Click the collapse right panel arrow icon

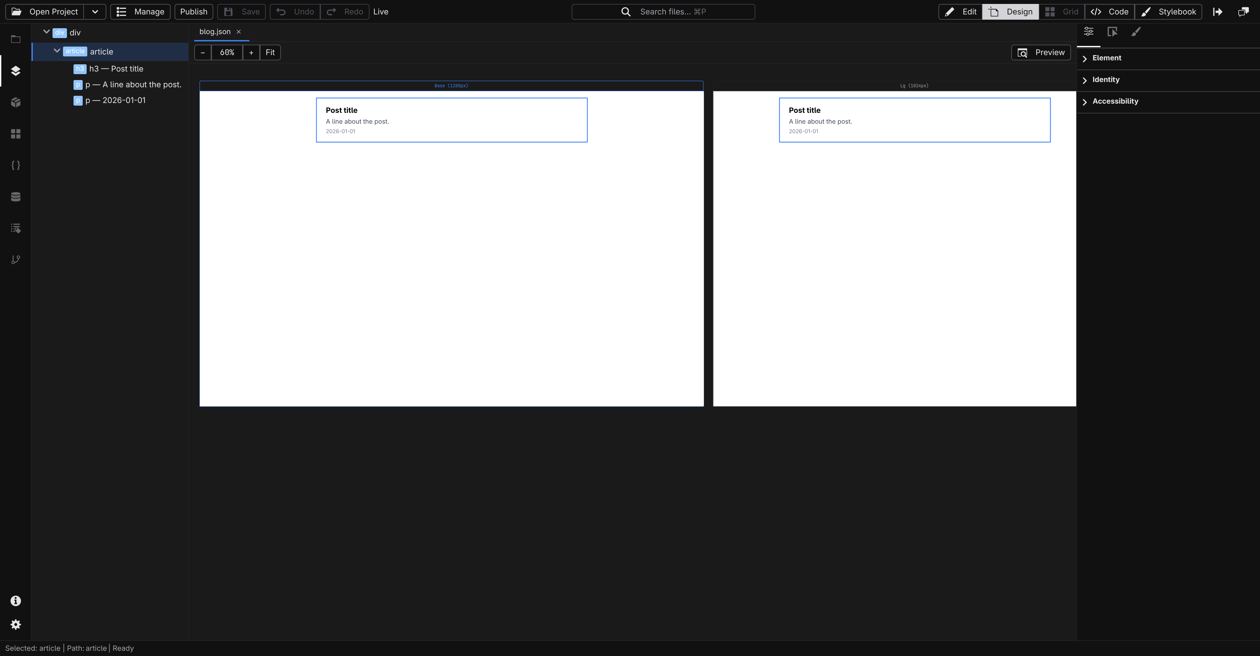point(1218,12)
